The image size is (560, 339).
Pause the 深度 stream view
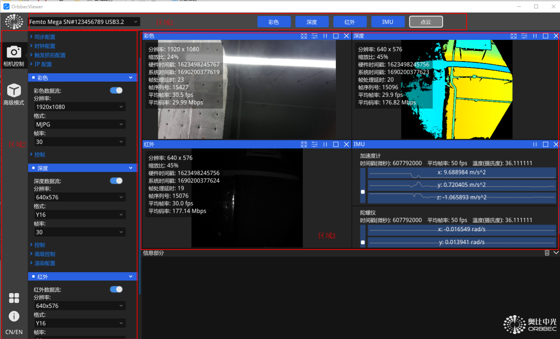[535, 36]
